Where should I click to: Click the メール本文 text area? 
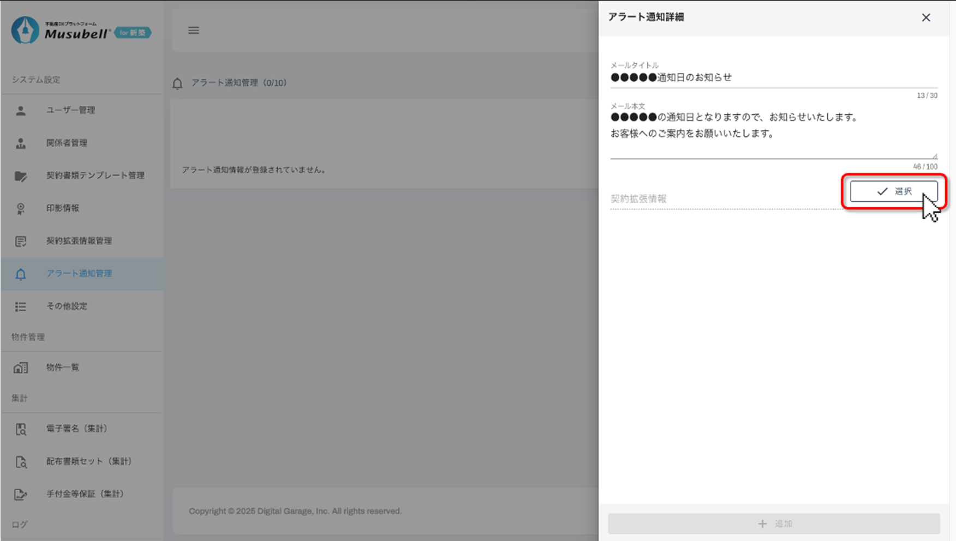click(x=773, y=133)
